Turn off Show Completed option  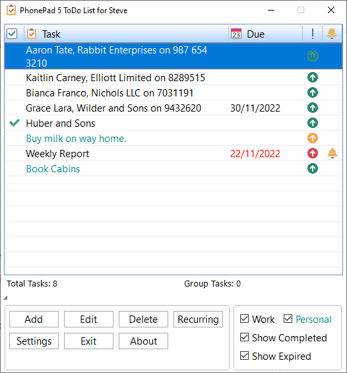[244, 337]
